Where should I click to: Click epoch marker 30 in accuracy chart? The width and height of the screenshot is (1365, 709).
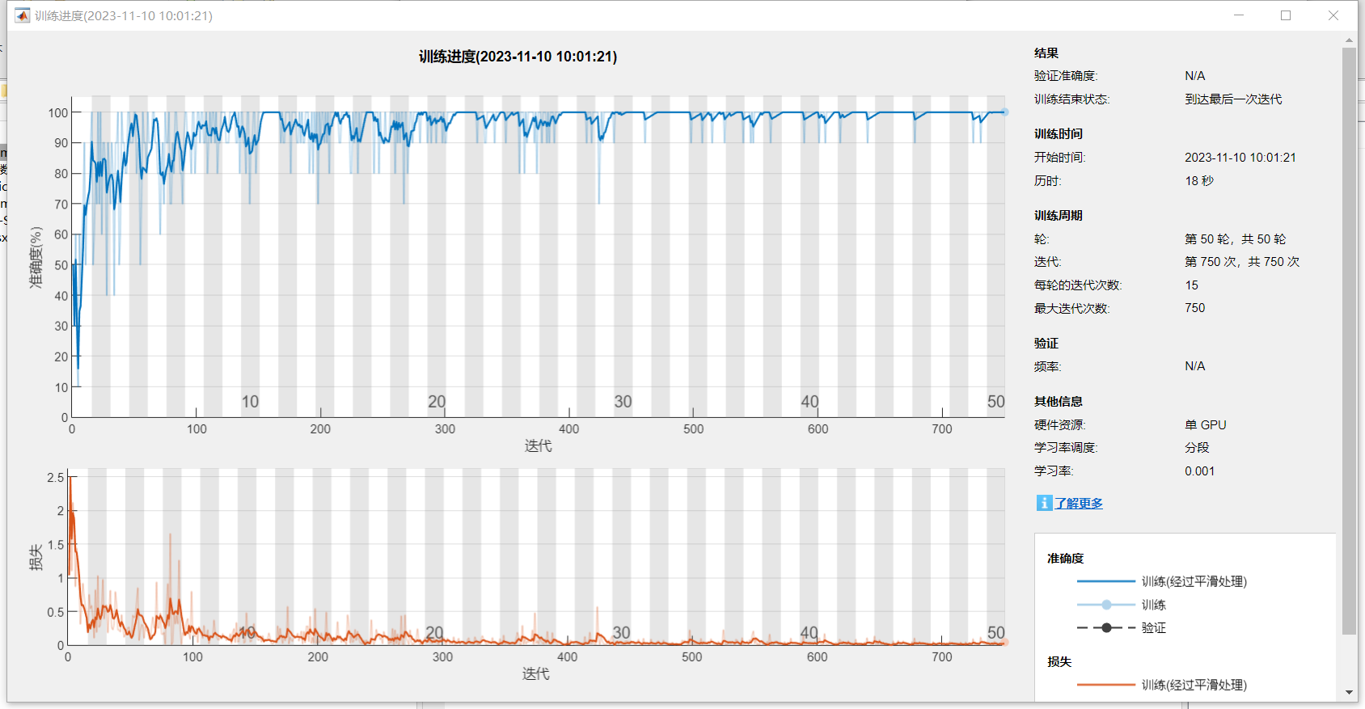tap(623, 402)
